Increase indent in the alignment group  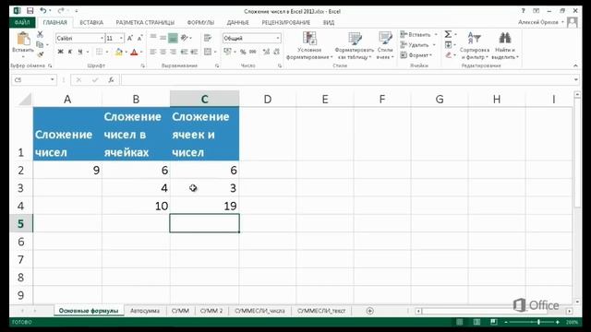(x=194, y=52)
